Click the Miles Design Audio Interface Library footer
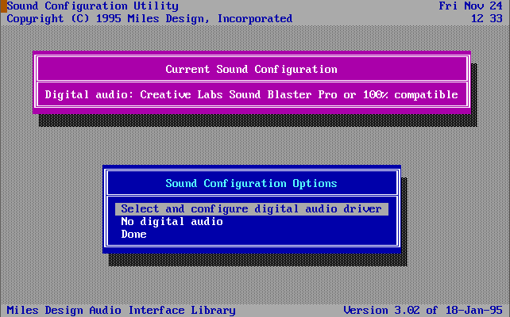The width and height of the screenshot is (510, 317). [121, 310]
